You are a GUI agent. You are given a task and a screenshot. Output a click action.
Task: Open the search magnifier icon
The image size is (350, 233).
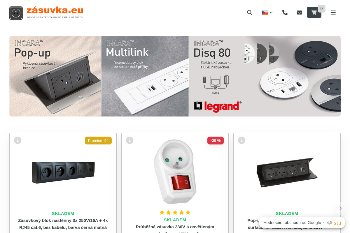250,13
